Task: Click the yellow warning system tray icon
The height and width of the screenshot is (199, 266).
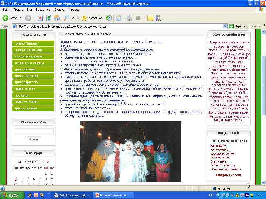Action: pos(238,195)
